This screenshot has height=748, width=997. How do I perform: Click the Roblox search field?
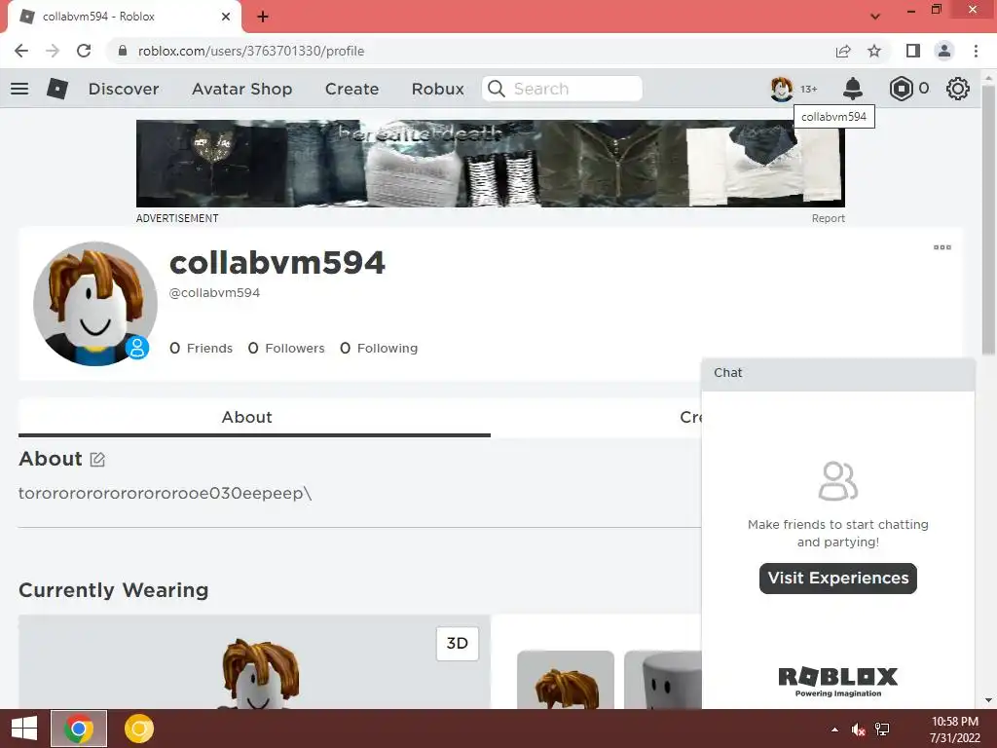[x=562, y=89]
